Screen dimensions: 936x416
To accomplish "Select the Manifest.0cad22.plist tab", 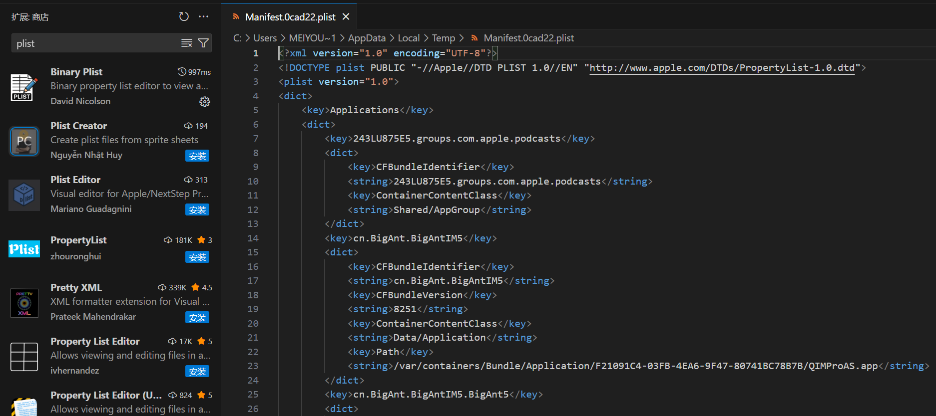I will pos(290,17).
